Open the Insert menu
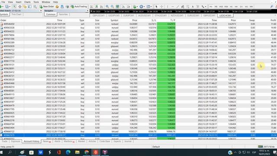This screenshot has height=156, width=277. click(19, 2)
